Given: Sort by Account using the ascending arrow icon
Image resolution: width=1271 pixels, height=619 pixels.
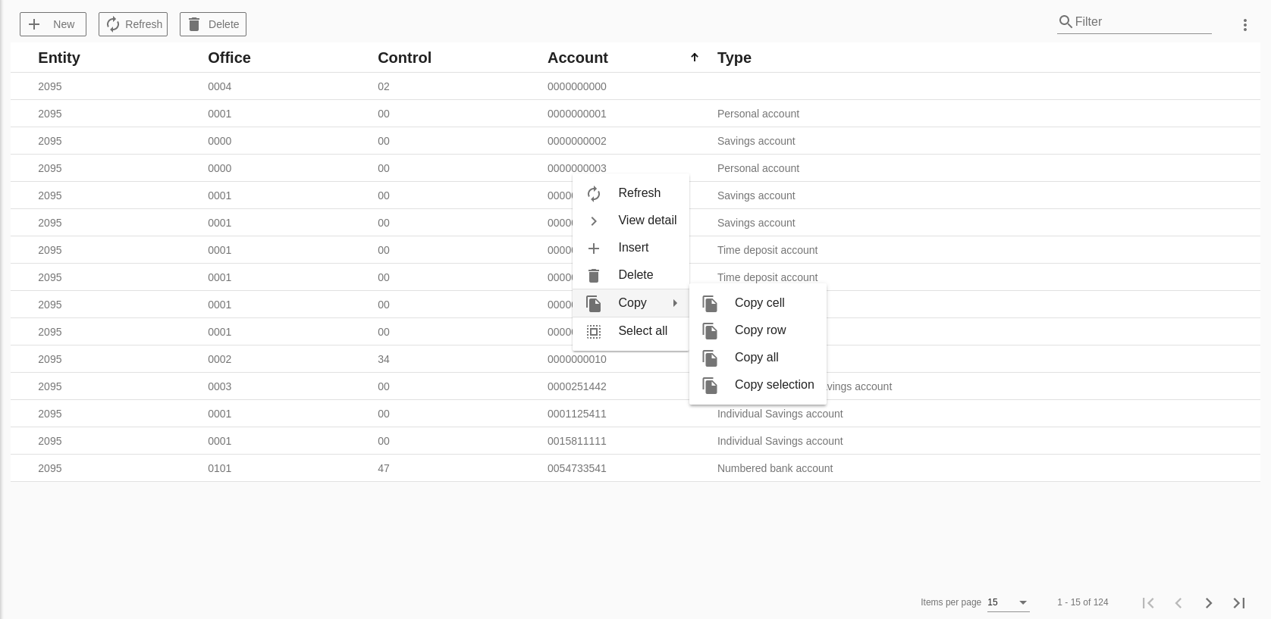Looking at the screenshot, I should 695,58.
